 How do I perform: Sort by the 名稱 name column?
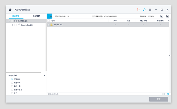click(53, 21)
